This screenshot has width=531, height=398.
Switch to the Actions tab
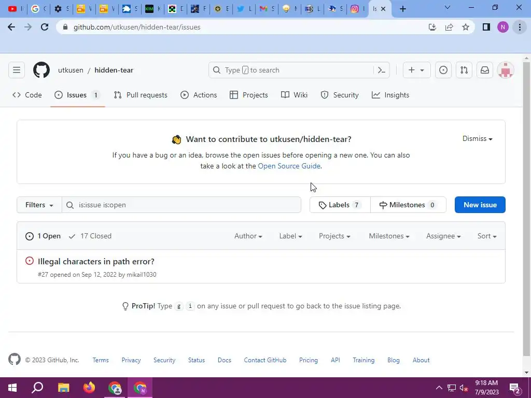199,95
